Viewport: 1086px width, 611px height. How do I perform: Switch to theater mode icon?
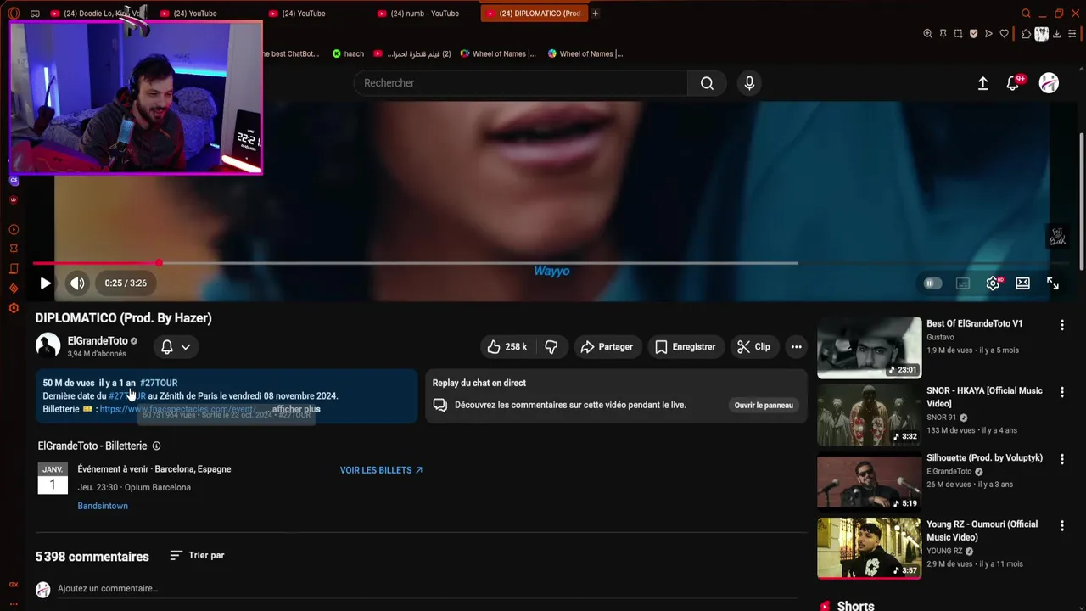(x=1022, y=283)
